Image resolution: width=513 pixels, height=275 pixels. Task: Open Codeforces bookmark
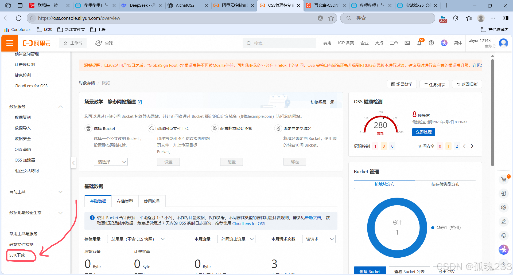(x=18, y=29)
